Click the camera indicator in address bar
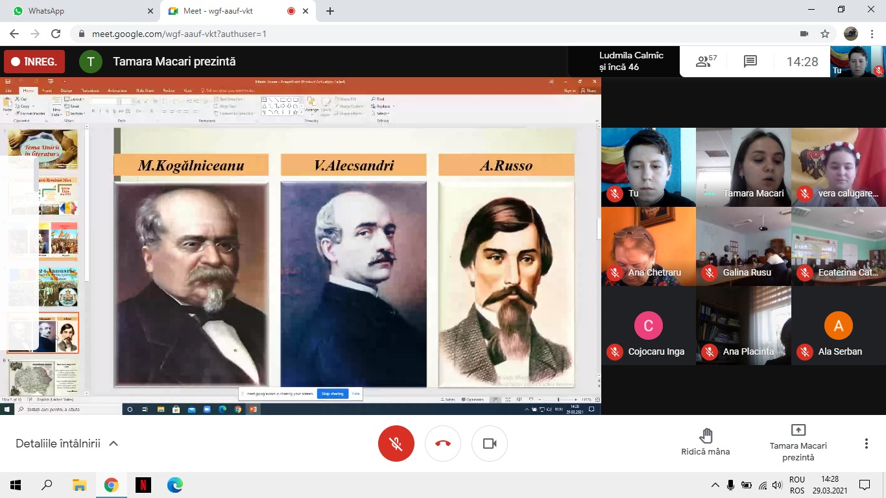This screenshot has height=498, width=886. (804, 34)
